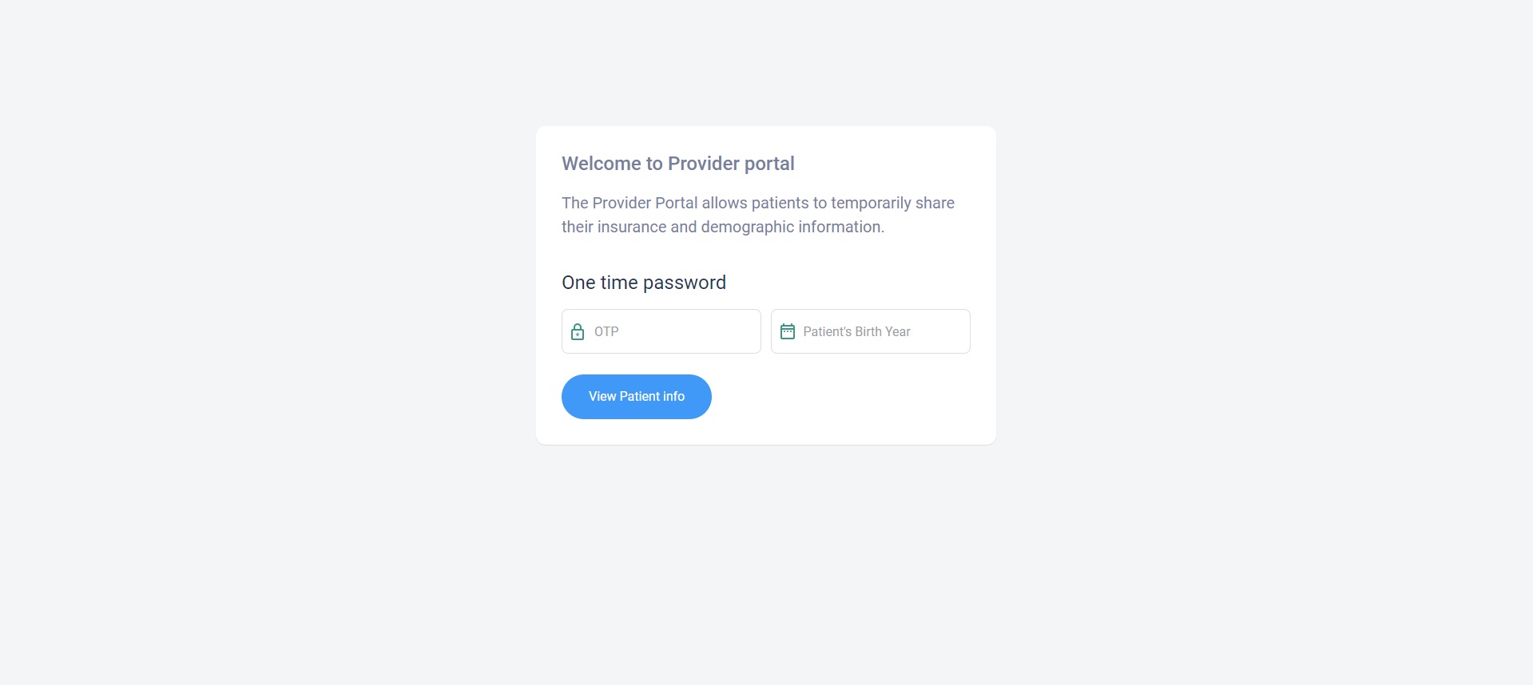The height and width of the screenshot is (685, 1533).
Task: Click the Provider Portal description text
Action: (x=757, y=215)
